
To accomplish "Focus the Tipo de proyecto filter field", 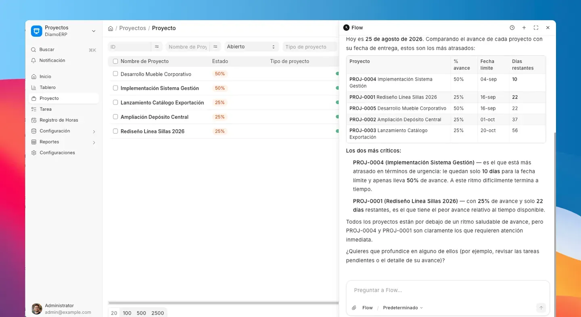I will [310, 47].
